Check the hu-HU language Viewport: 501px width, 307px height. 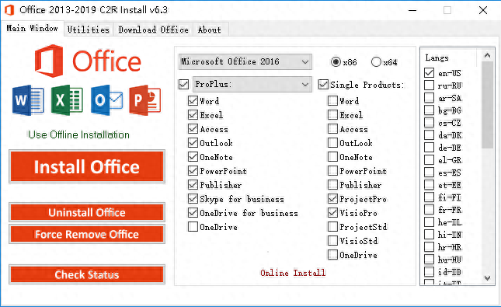pyautogui.click(x=429, y=260)
